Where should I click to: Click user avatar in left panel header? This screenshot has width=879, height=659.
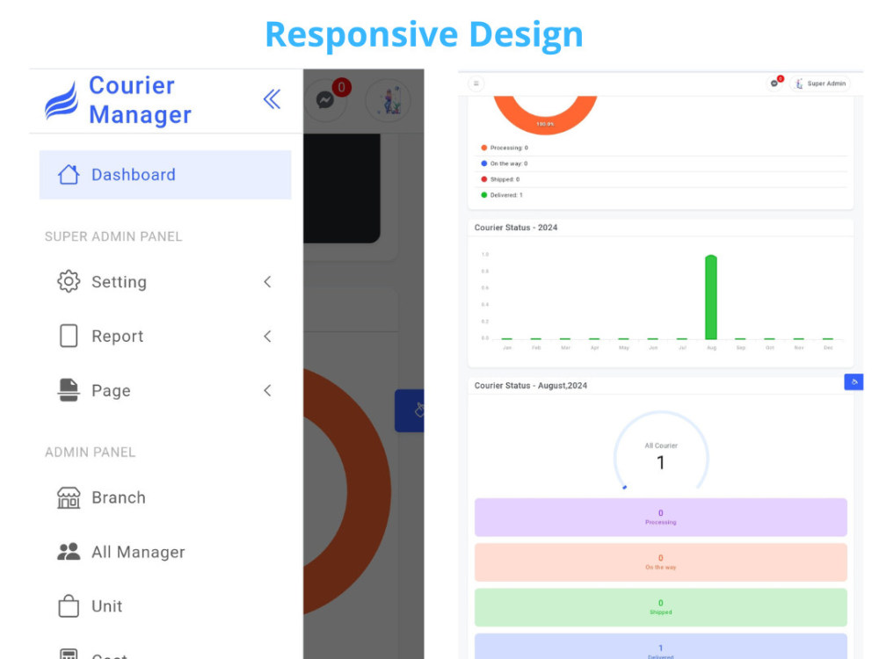tap(388, 101)
